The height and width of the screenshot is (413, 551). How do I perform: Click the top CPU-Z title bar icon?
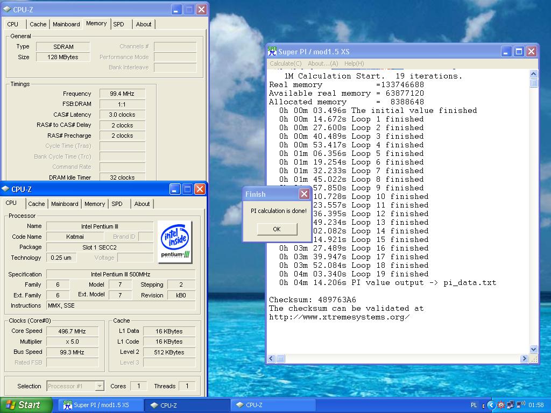[6, 10]
